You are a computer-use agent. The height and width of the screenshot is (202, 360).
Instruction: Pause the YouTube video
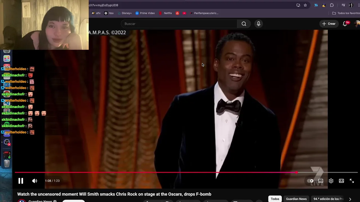point(21,181)
